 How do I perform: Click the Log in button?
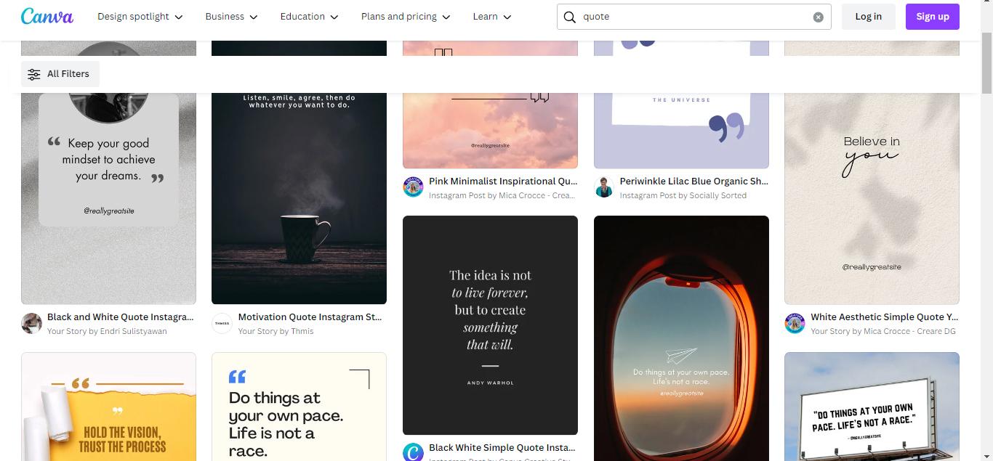pos(868,17)
